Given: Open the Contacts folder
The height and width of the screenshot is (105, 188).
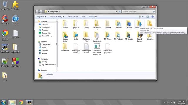Looking at the screenshot, I should coord(118,24).
